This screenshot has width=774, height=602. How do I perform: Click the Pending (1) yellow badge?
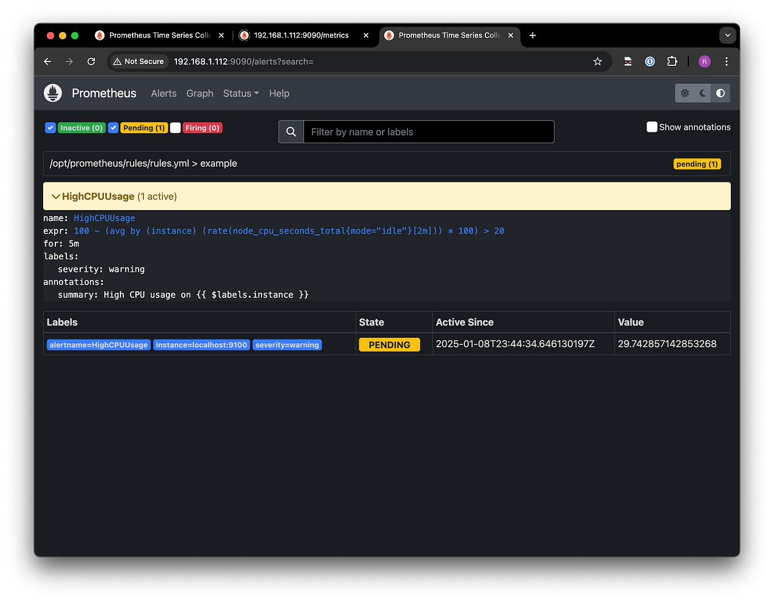click(x=144, y=128)
